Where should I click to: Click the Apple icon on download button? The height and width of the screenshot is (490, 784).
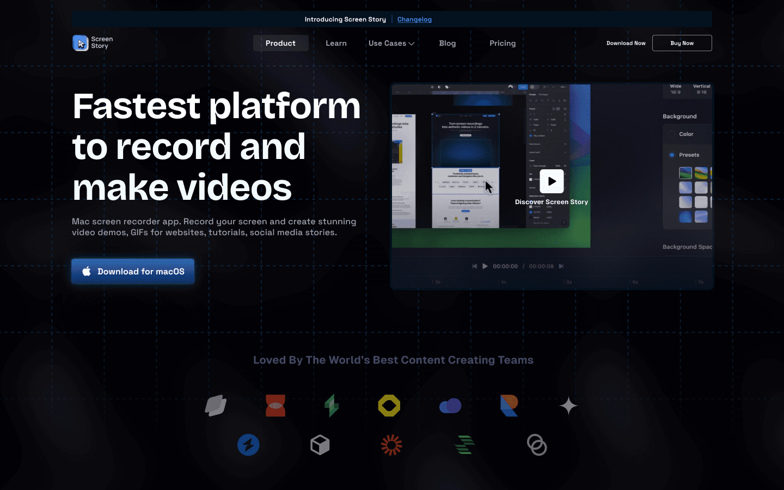click(87, 271)
